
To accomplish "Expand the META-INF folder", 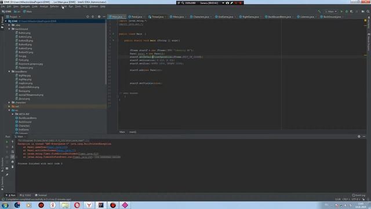I will click(13, 114).
